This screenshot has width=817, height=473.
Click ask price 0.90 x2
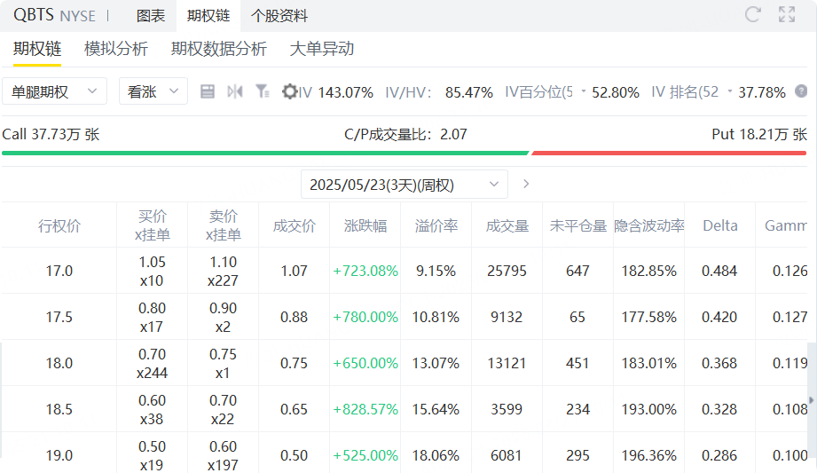223,317
